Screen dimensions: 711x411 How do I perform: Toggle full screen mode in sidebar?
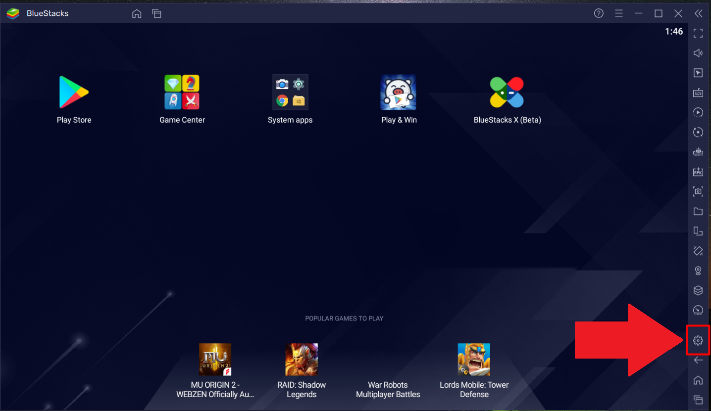[x=698, y=33]
